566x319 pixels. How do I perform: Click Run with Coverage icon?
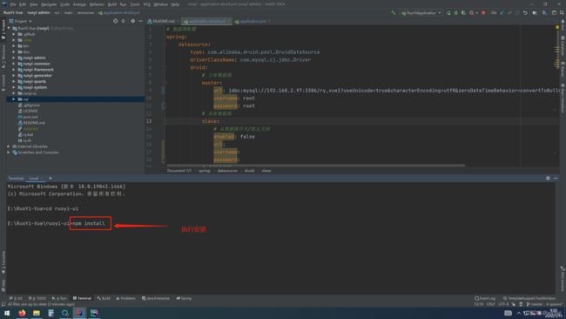tap(463, 13)
